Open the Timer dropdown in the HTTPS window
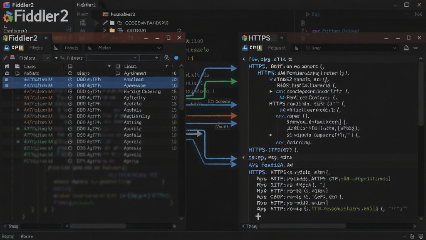The width and height of the screenshot is (426, 240). pos(351,48)
